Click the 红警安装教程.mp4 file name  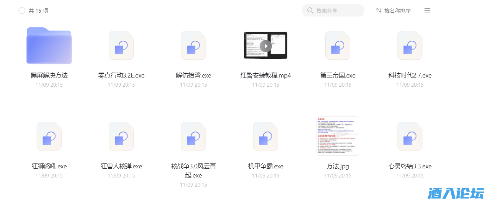(265, 75)
